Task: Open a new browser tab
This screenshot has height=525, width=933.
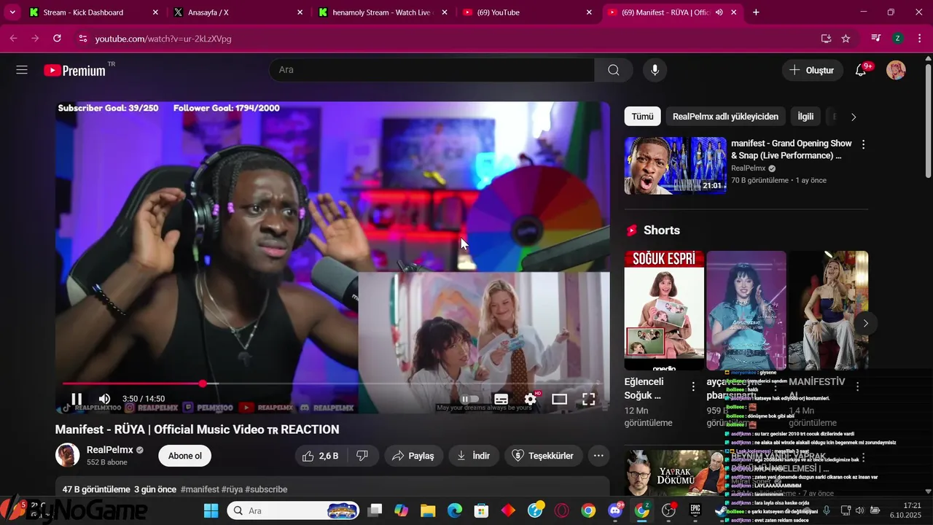Action: click(x=756, y=12)
